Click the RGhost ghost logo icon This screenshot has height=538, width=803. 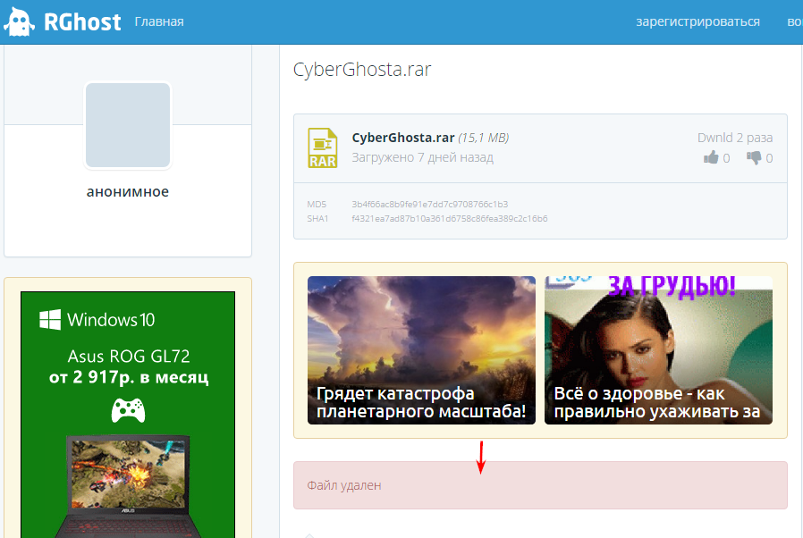click(x=20, y=22)
